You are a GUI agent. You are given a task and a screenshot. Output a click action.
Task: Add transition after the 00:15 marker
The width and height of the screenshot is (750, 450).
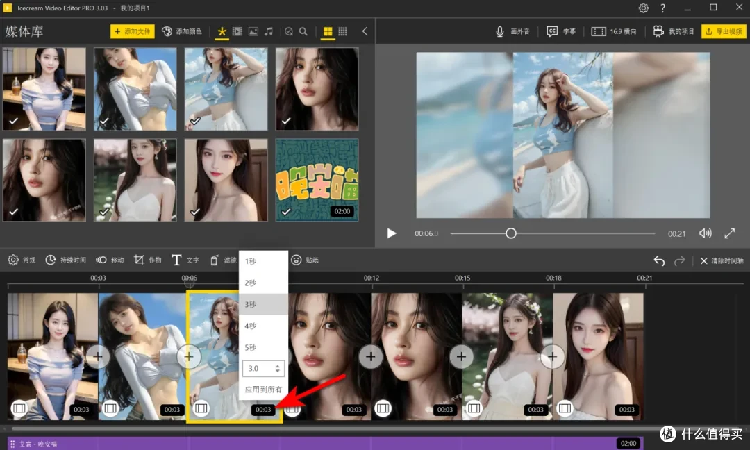click(x=461, y=356)
